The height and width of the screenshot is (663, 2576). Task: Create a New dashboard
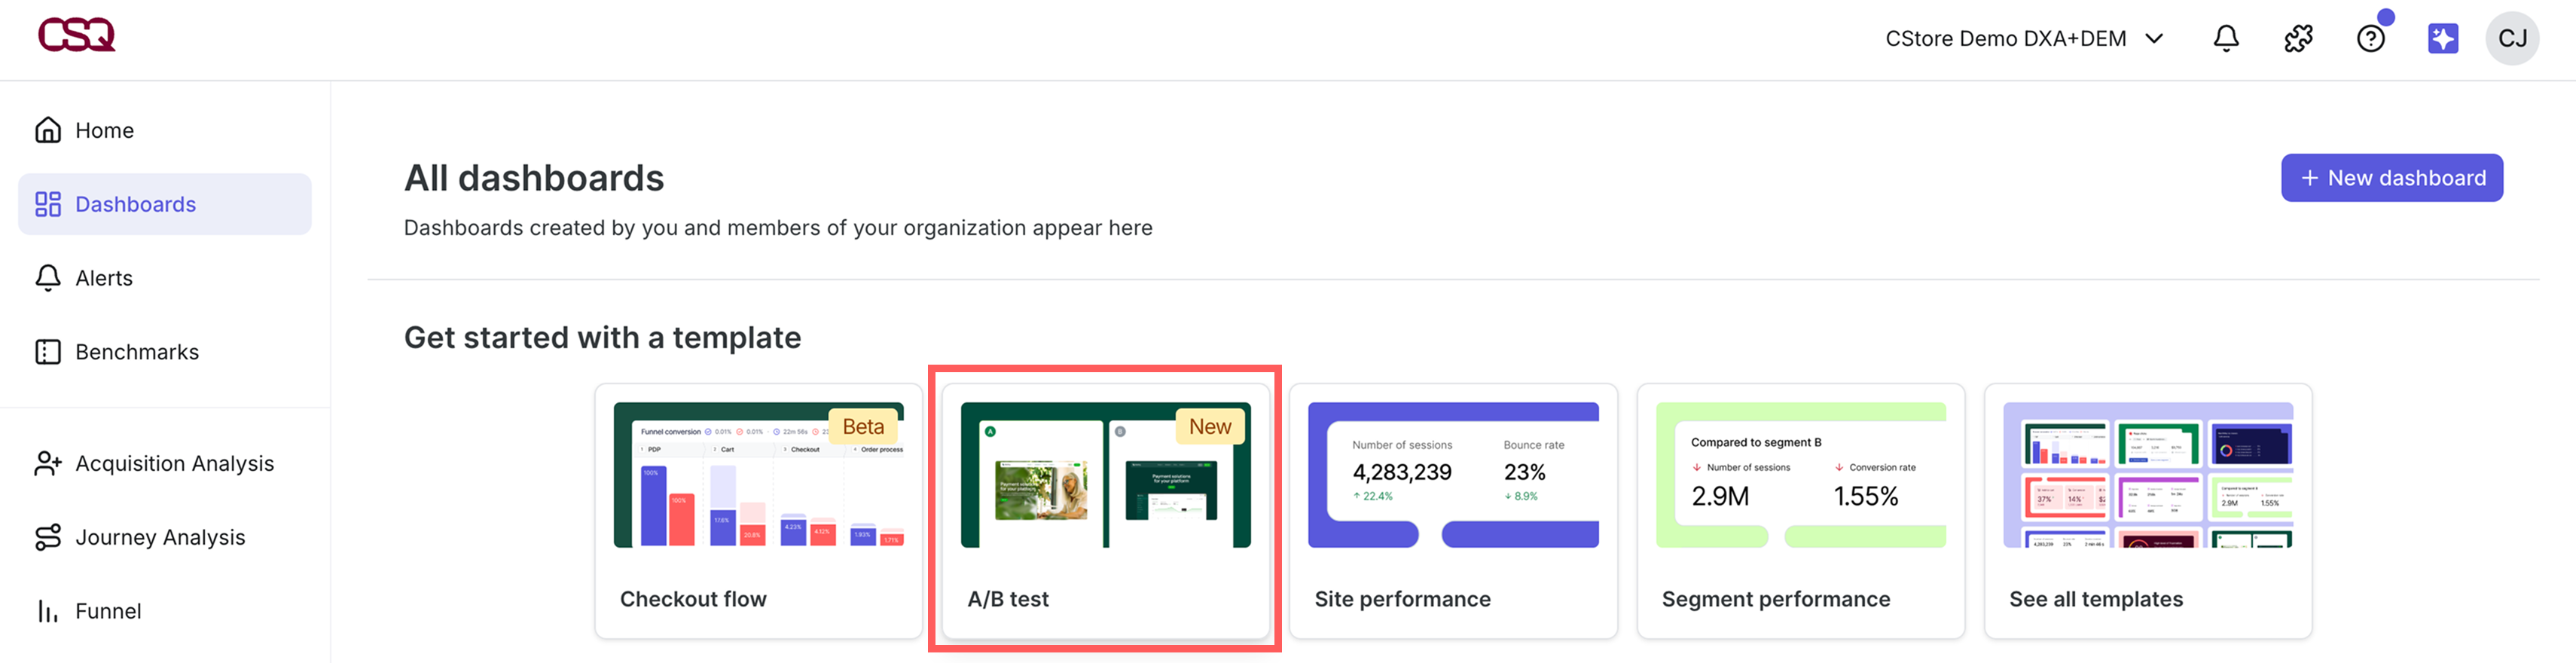2391,178
